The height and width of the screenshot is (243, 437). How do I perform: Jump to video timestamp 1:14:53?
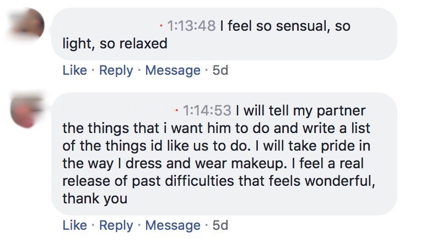coord(206,111)
